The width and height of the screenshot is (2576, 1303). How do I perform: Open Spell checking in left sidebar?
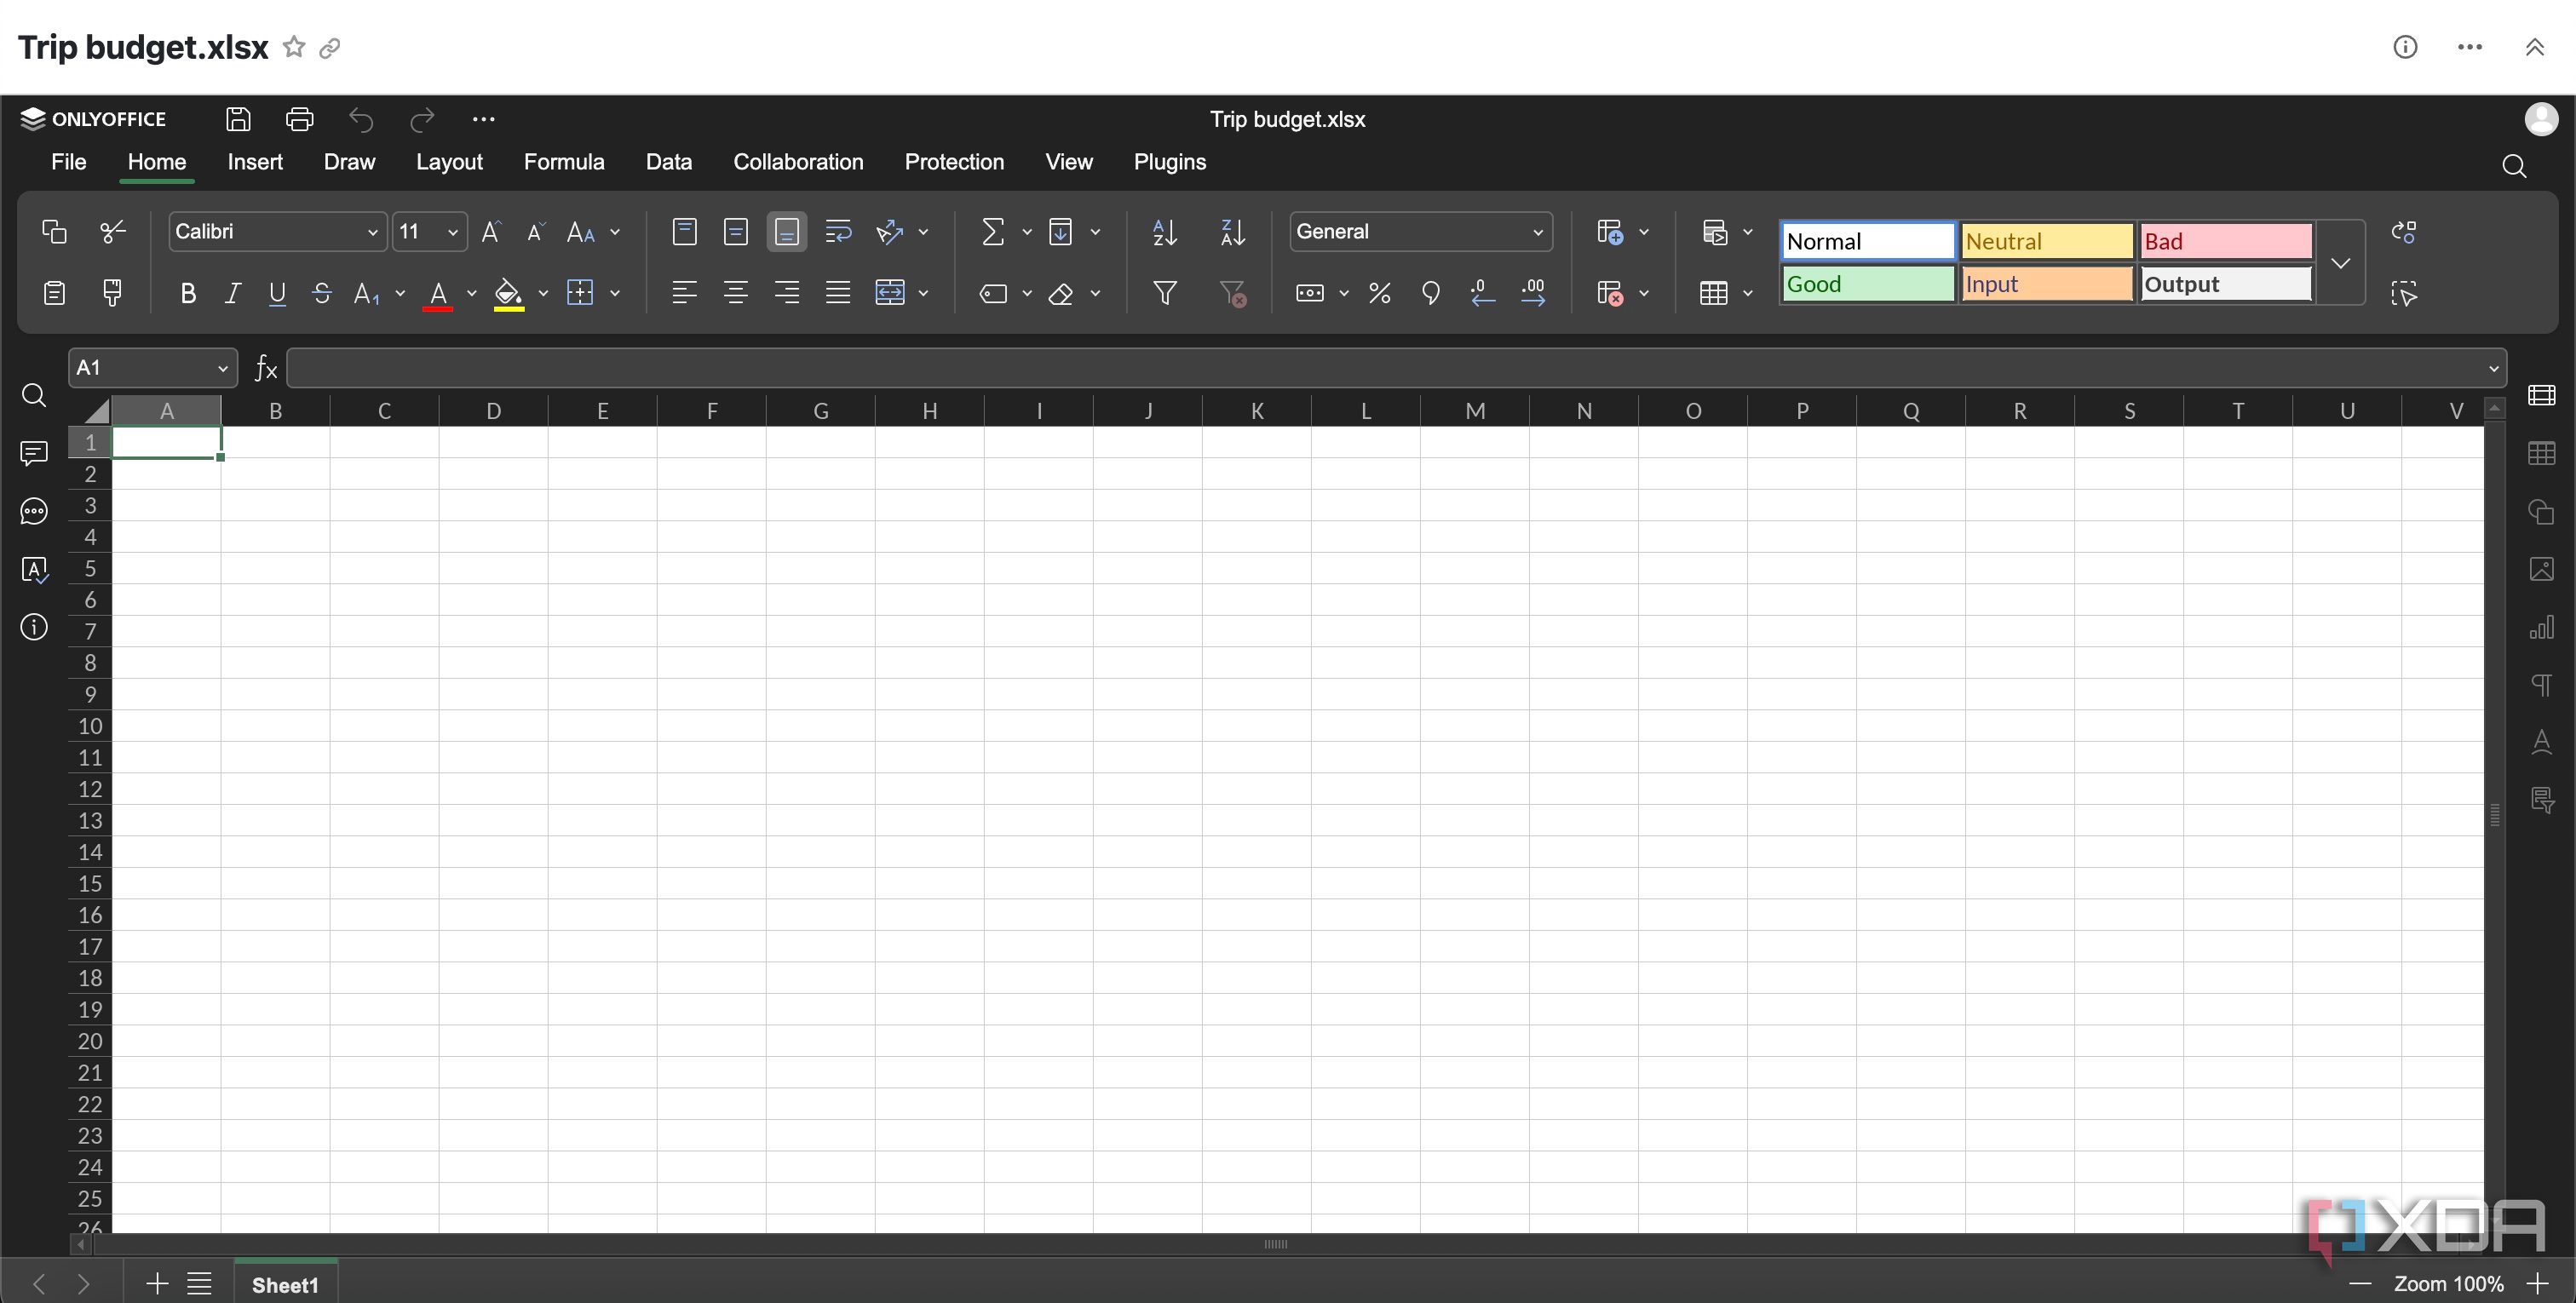coord(34,570)
